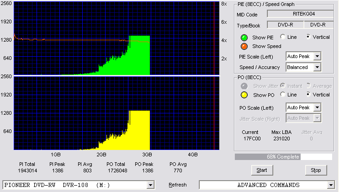
Task: Click the Stop button
Action: [316, 171]
